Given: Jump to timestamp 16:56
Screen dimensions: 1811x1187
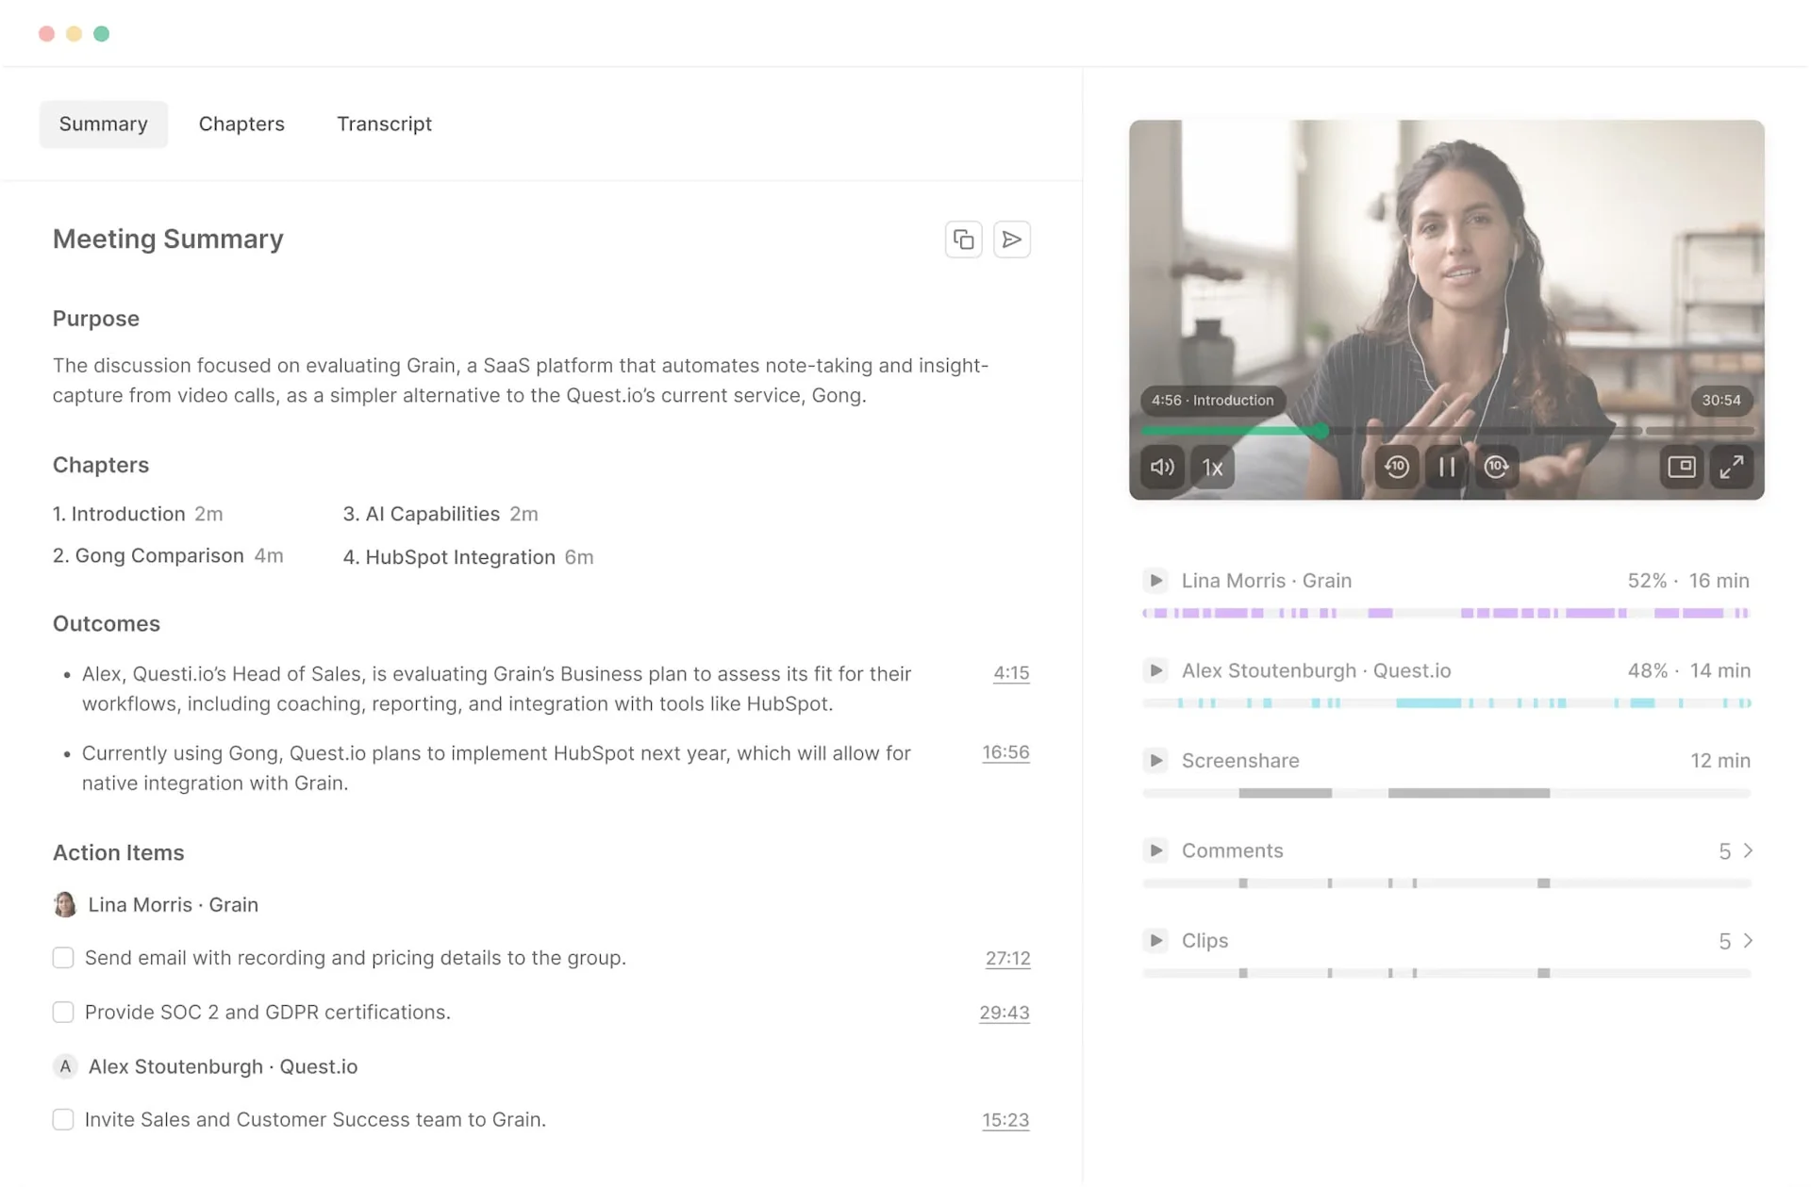Looking at the screenshot, I should (x=1005, y=752).
